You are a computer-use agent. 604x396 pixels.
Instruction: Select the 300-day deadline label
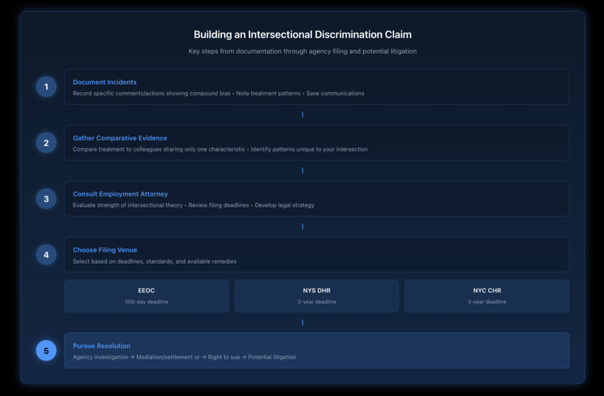146,301
